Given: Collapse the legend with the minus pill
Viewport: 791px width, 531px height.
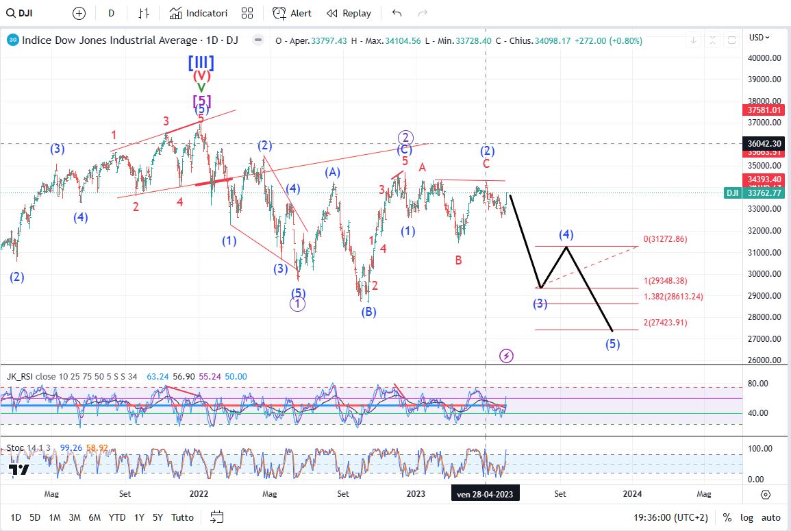Looking at the screenshot, I should (258, 40).
